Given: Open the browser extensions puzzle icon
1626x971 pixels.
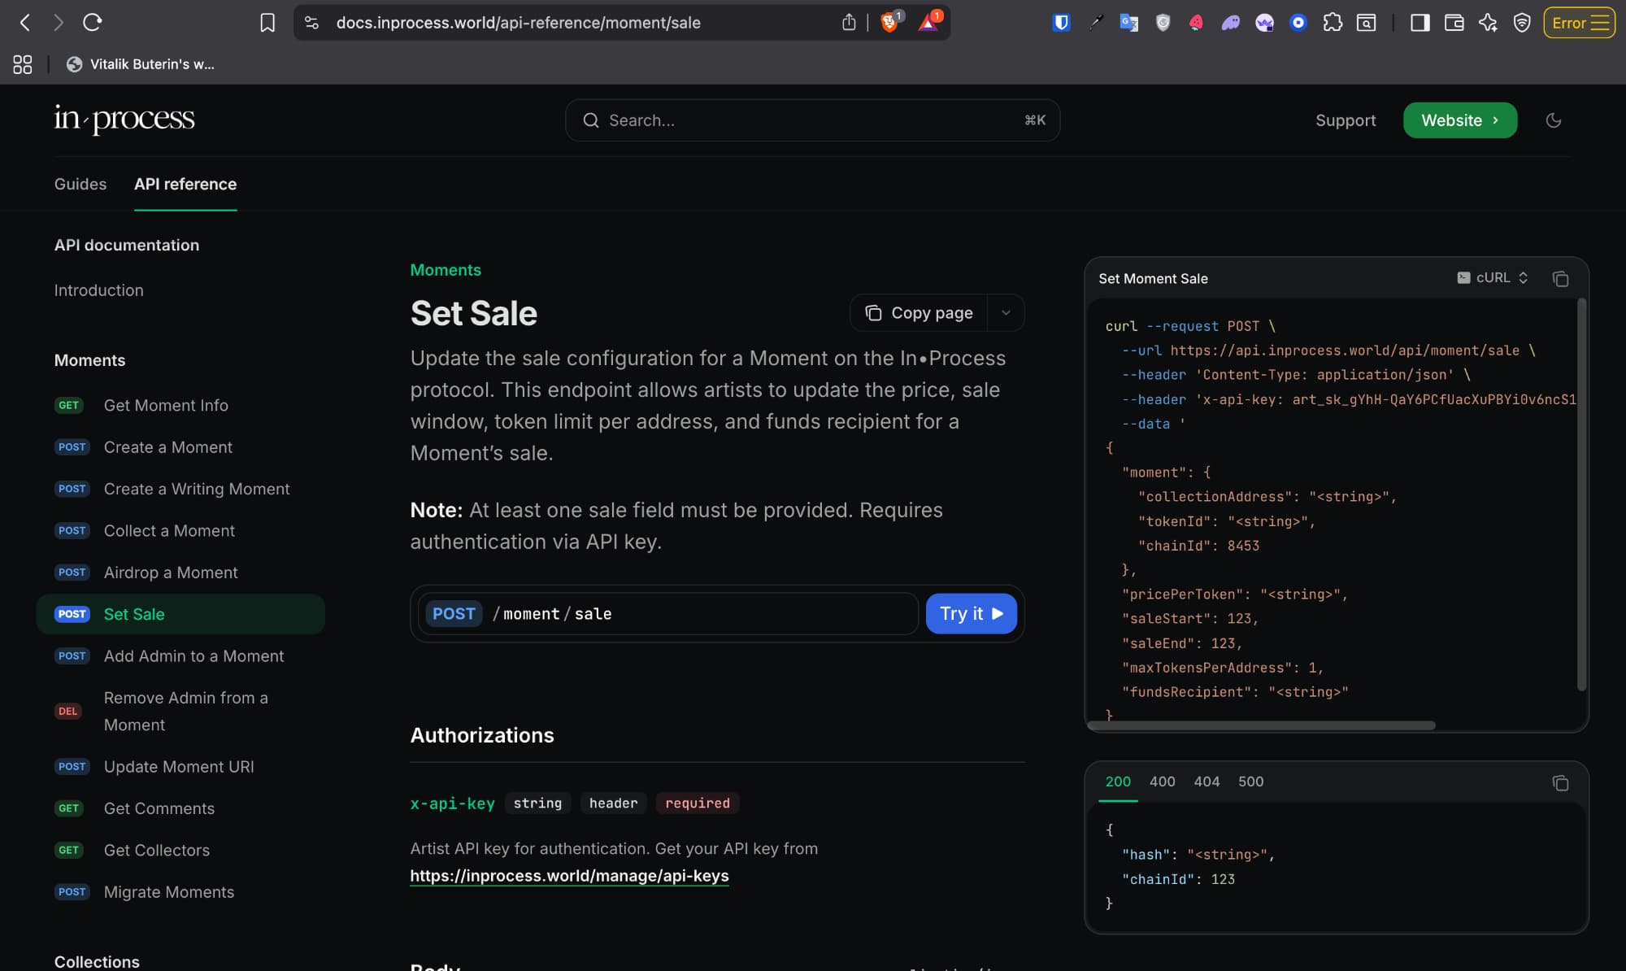Looking at the screenshot, I should [1332, 23].
